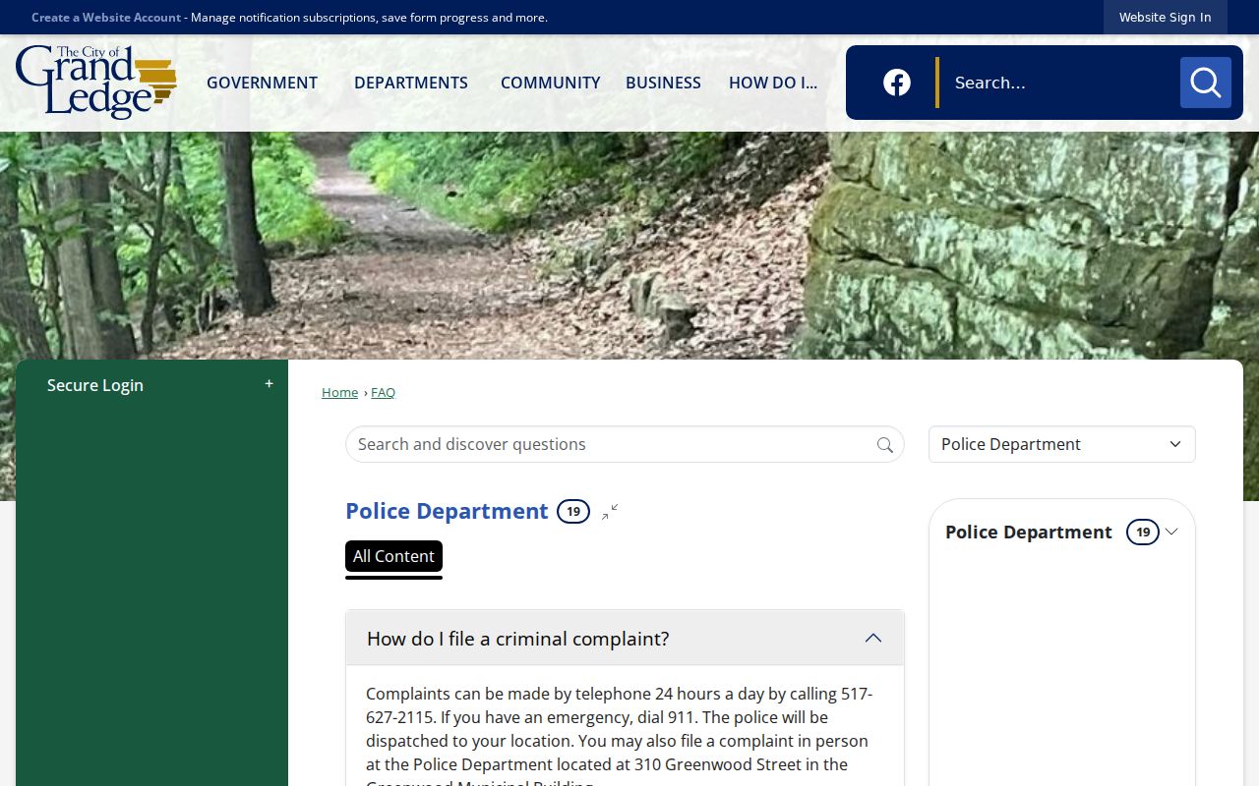Open the Facebook icon link
Viewport: 1259px width, 786px height.
896,83
